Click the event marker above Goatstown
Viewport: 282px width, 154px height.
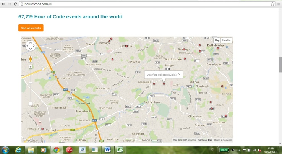click(x=226, y=116)
